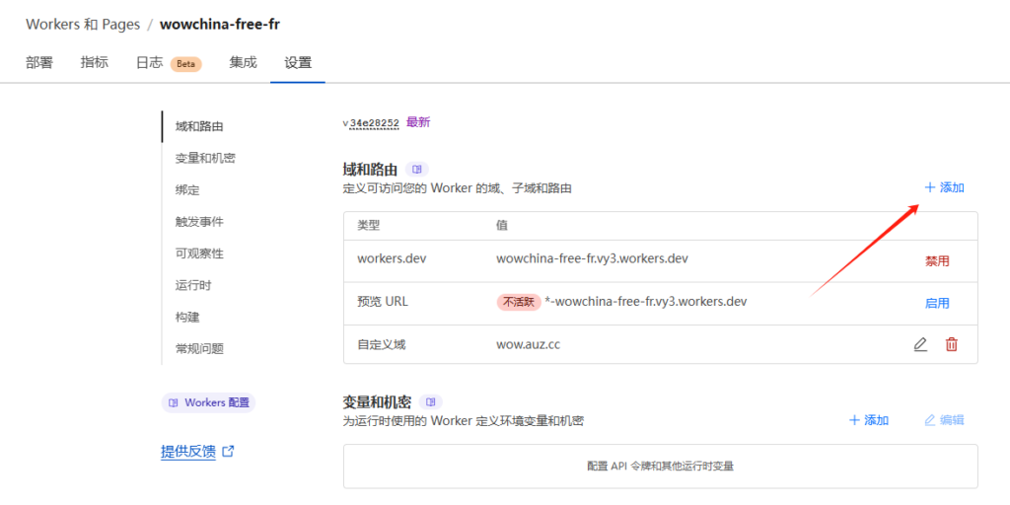Open docs icon beside 域和路由 heading
This screenshot has width=1010, height=505.
(x=416, y=170)
